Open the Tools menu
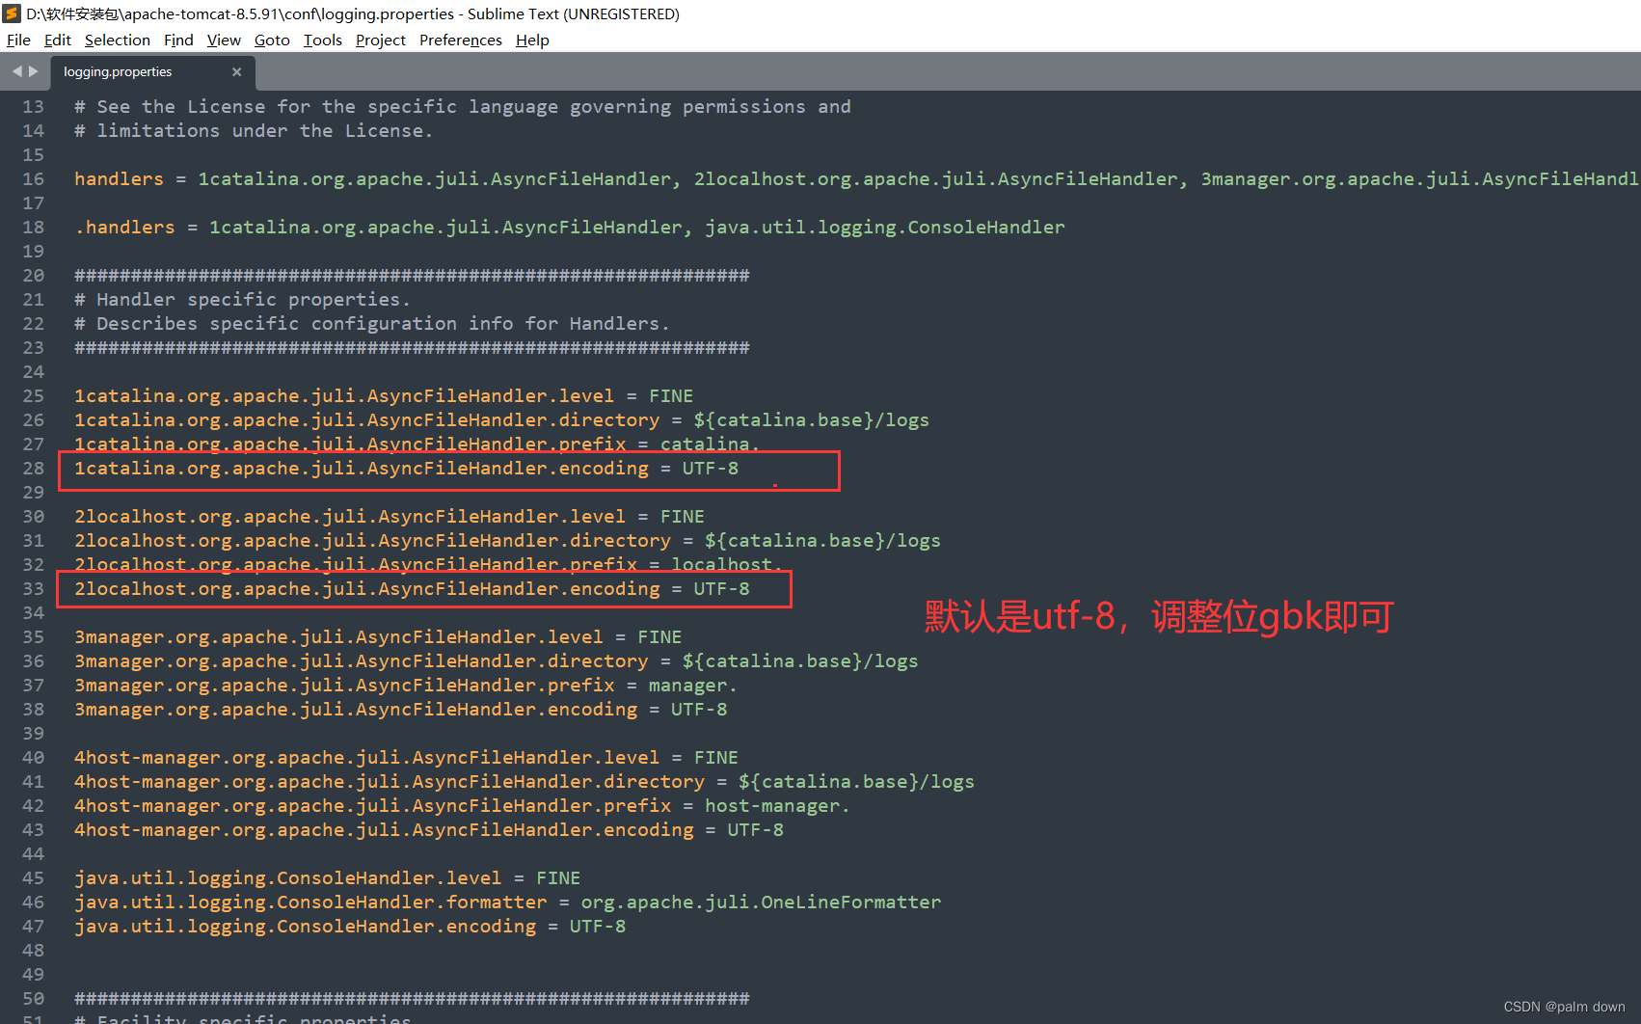Viewport: 1641px width, 1024px height. point(323,40)
